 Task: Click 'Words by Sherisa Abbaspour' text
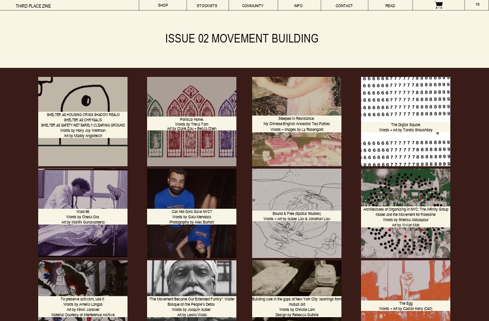click(405, 220)
